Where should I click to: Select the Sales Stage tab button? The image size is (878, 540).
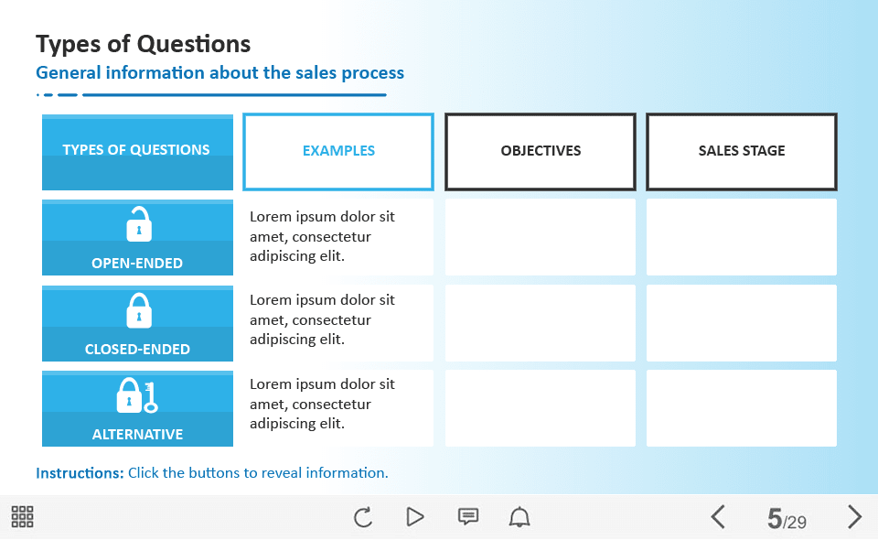point(742,151)
